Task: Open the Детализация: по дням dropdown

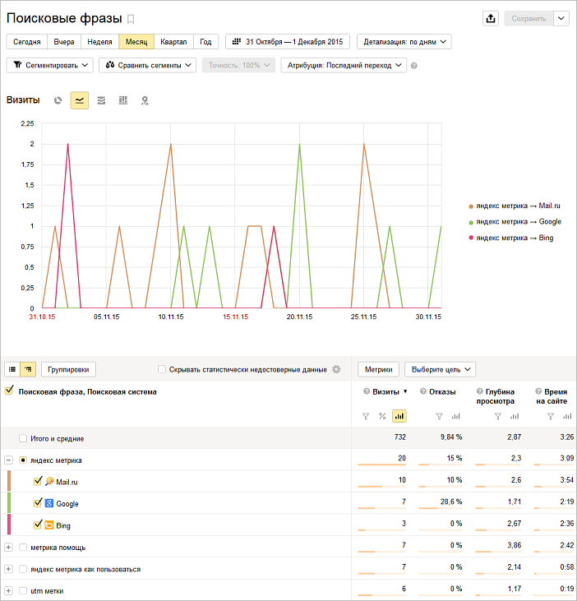Action: coord(404,42)
